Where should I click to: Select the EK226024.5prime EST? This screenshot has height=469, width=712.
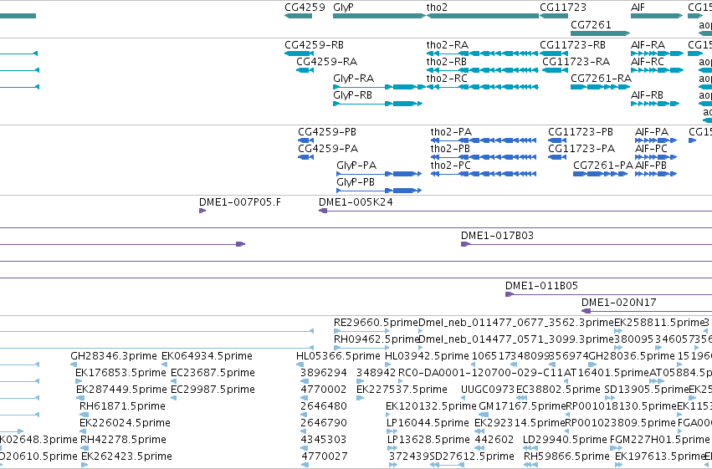pos(83,431)
